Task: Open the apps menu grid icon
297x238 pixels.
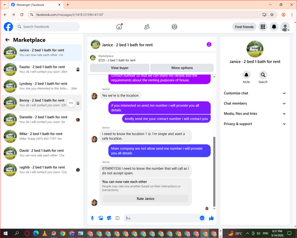Action: coord(263,27)
